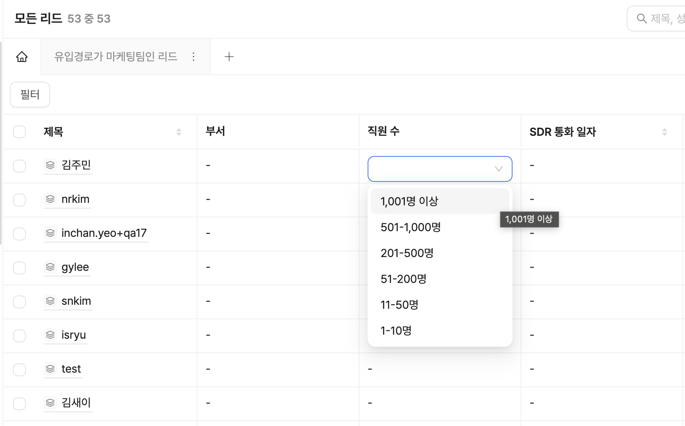This screenshot has width=685, height=426.
Task: Toggle the select-all checkbox in header
Action: [19, 132]
